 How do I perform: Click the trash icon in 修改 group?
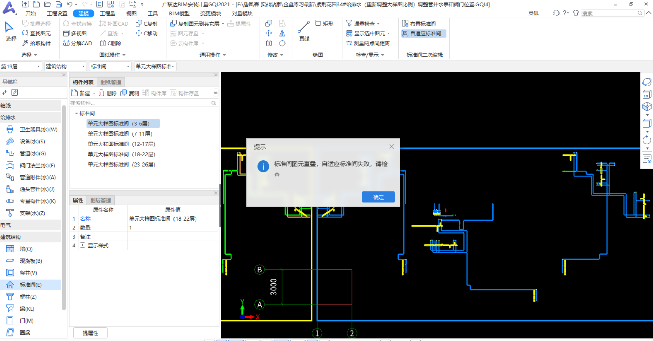(269, 43)
